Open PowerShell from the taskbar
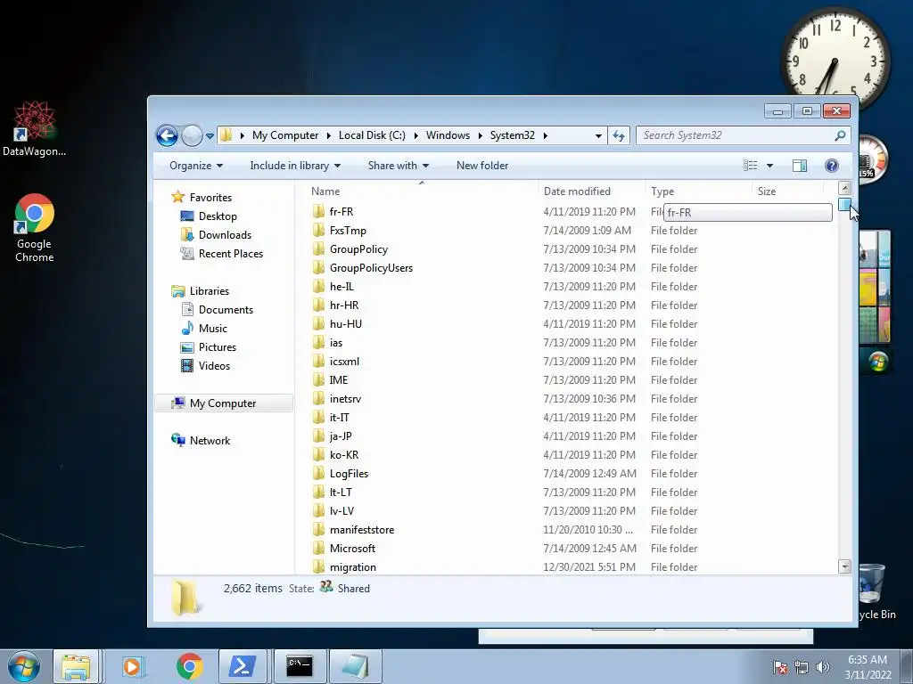The width and height of the screenshot is (913, 684). (243, 666)
